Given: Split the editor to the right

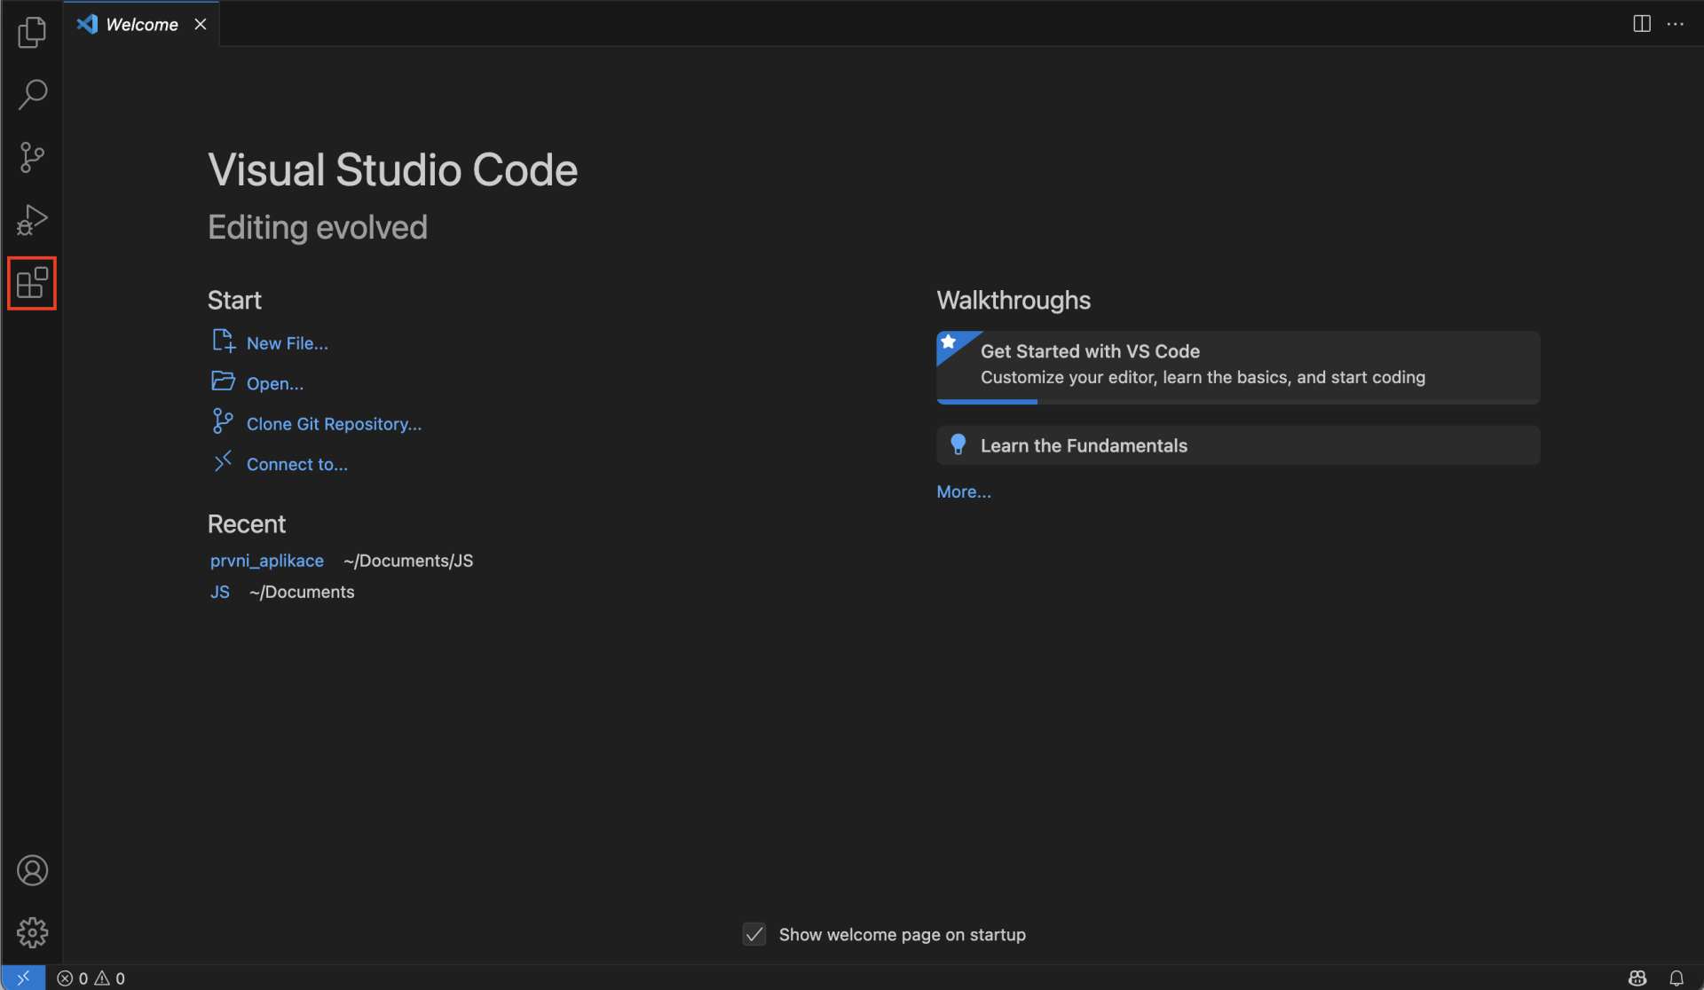Looking at the screenshot, I should [x=1641, y=24].
